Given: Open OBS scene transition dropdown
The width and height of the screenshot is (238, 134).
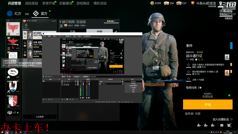Looking at the screenshot, I should [x=110, y=82].
